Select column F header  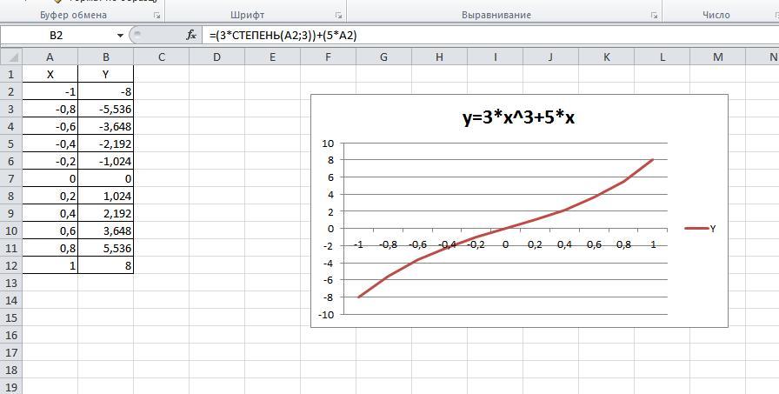pyautogui.click(x=328, y=57)
